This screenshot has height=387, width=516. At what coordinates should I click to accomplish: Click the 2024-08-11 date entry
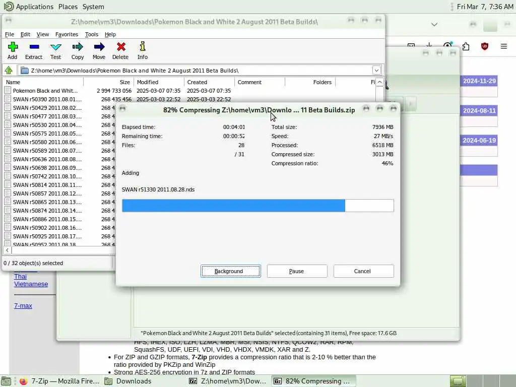coord(479,110)
